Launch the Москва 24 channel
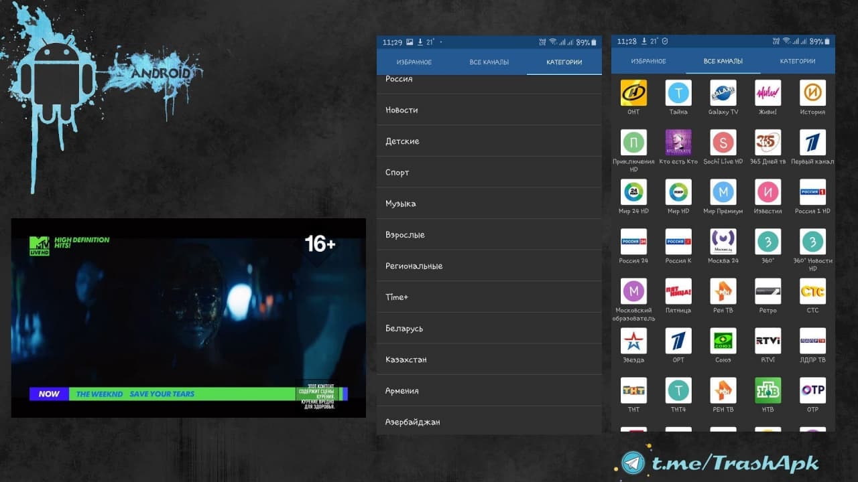858x482 pixels. coord(723,242)
